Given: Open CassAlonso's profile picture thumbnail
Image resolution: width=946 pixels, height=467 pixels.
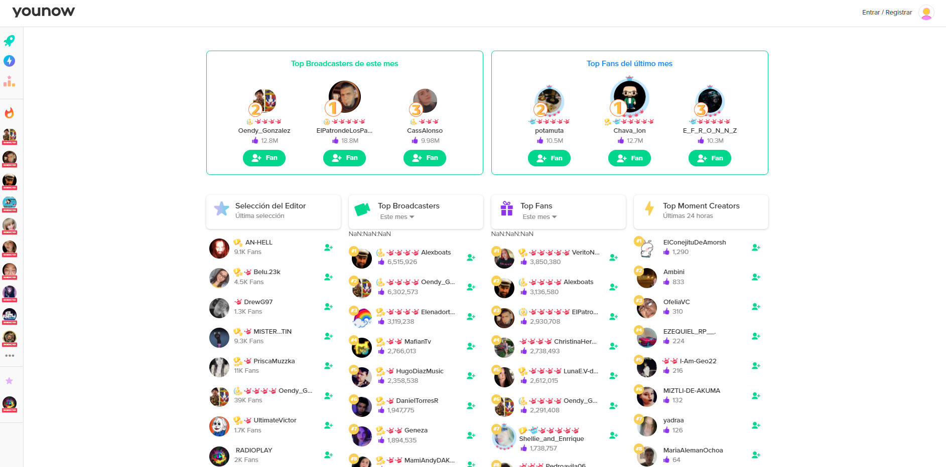Looking at the screenshot, I should (x=425, y=101).
